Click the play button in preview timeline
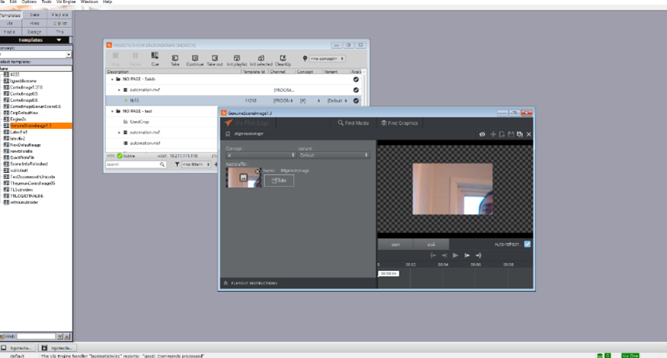667x358 pixels. (x=455, y=255)
